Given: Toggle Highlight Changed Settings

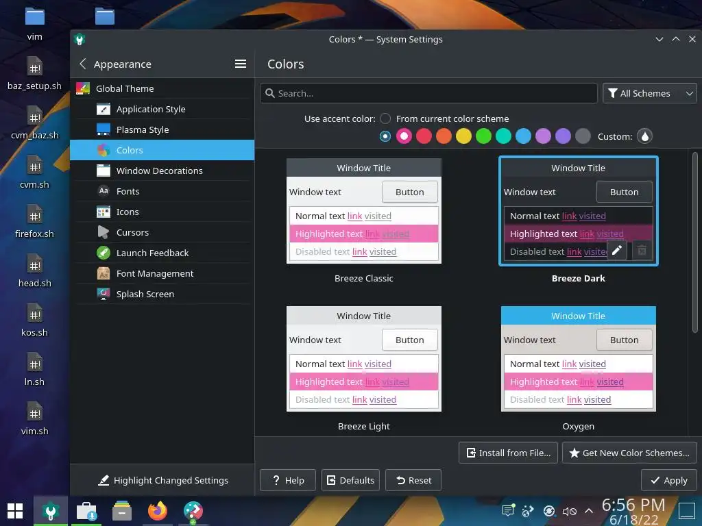Looking at the screenshot, I should [x=163, y=480].
